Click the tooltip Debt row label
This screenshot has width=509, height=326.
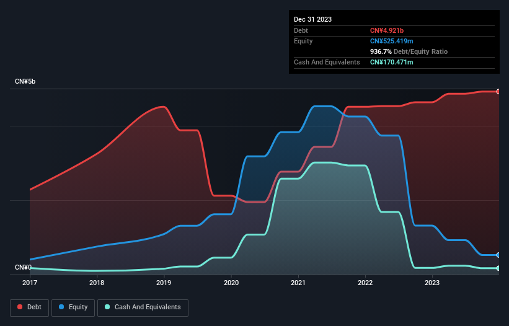[x=301, y=30]
